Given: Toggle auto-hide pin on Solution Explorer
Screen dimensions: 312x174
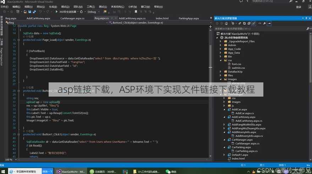Looking at the screenshot, I should point(306,18).
